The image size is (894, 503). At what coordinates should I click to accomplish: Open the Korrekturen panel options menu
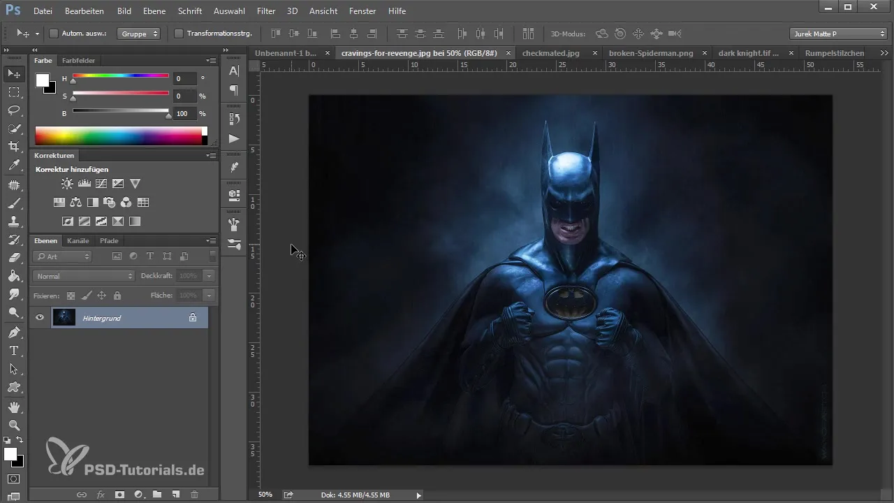(x=211, y=156)
